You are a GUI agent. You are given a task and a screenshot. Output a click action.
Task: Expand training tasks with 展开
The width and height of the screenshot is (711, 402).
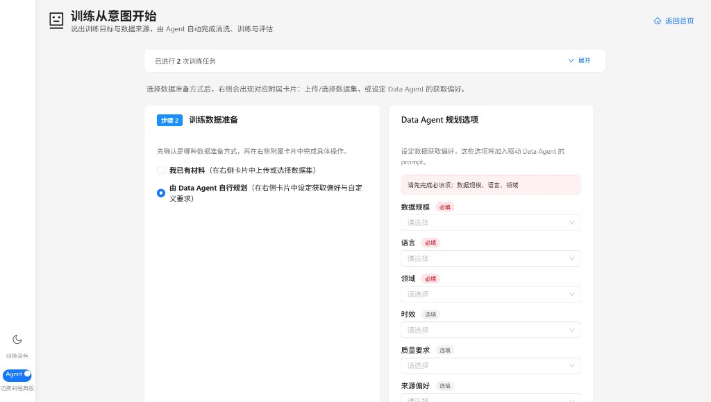coord(580,60)
